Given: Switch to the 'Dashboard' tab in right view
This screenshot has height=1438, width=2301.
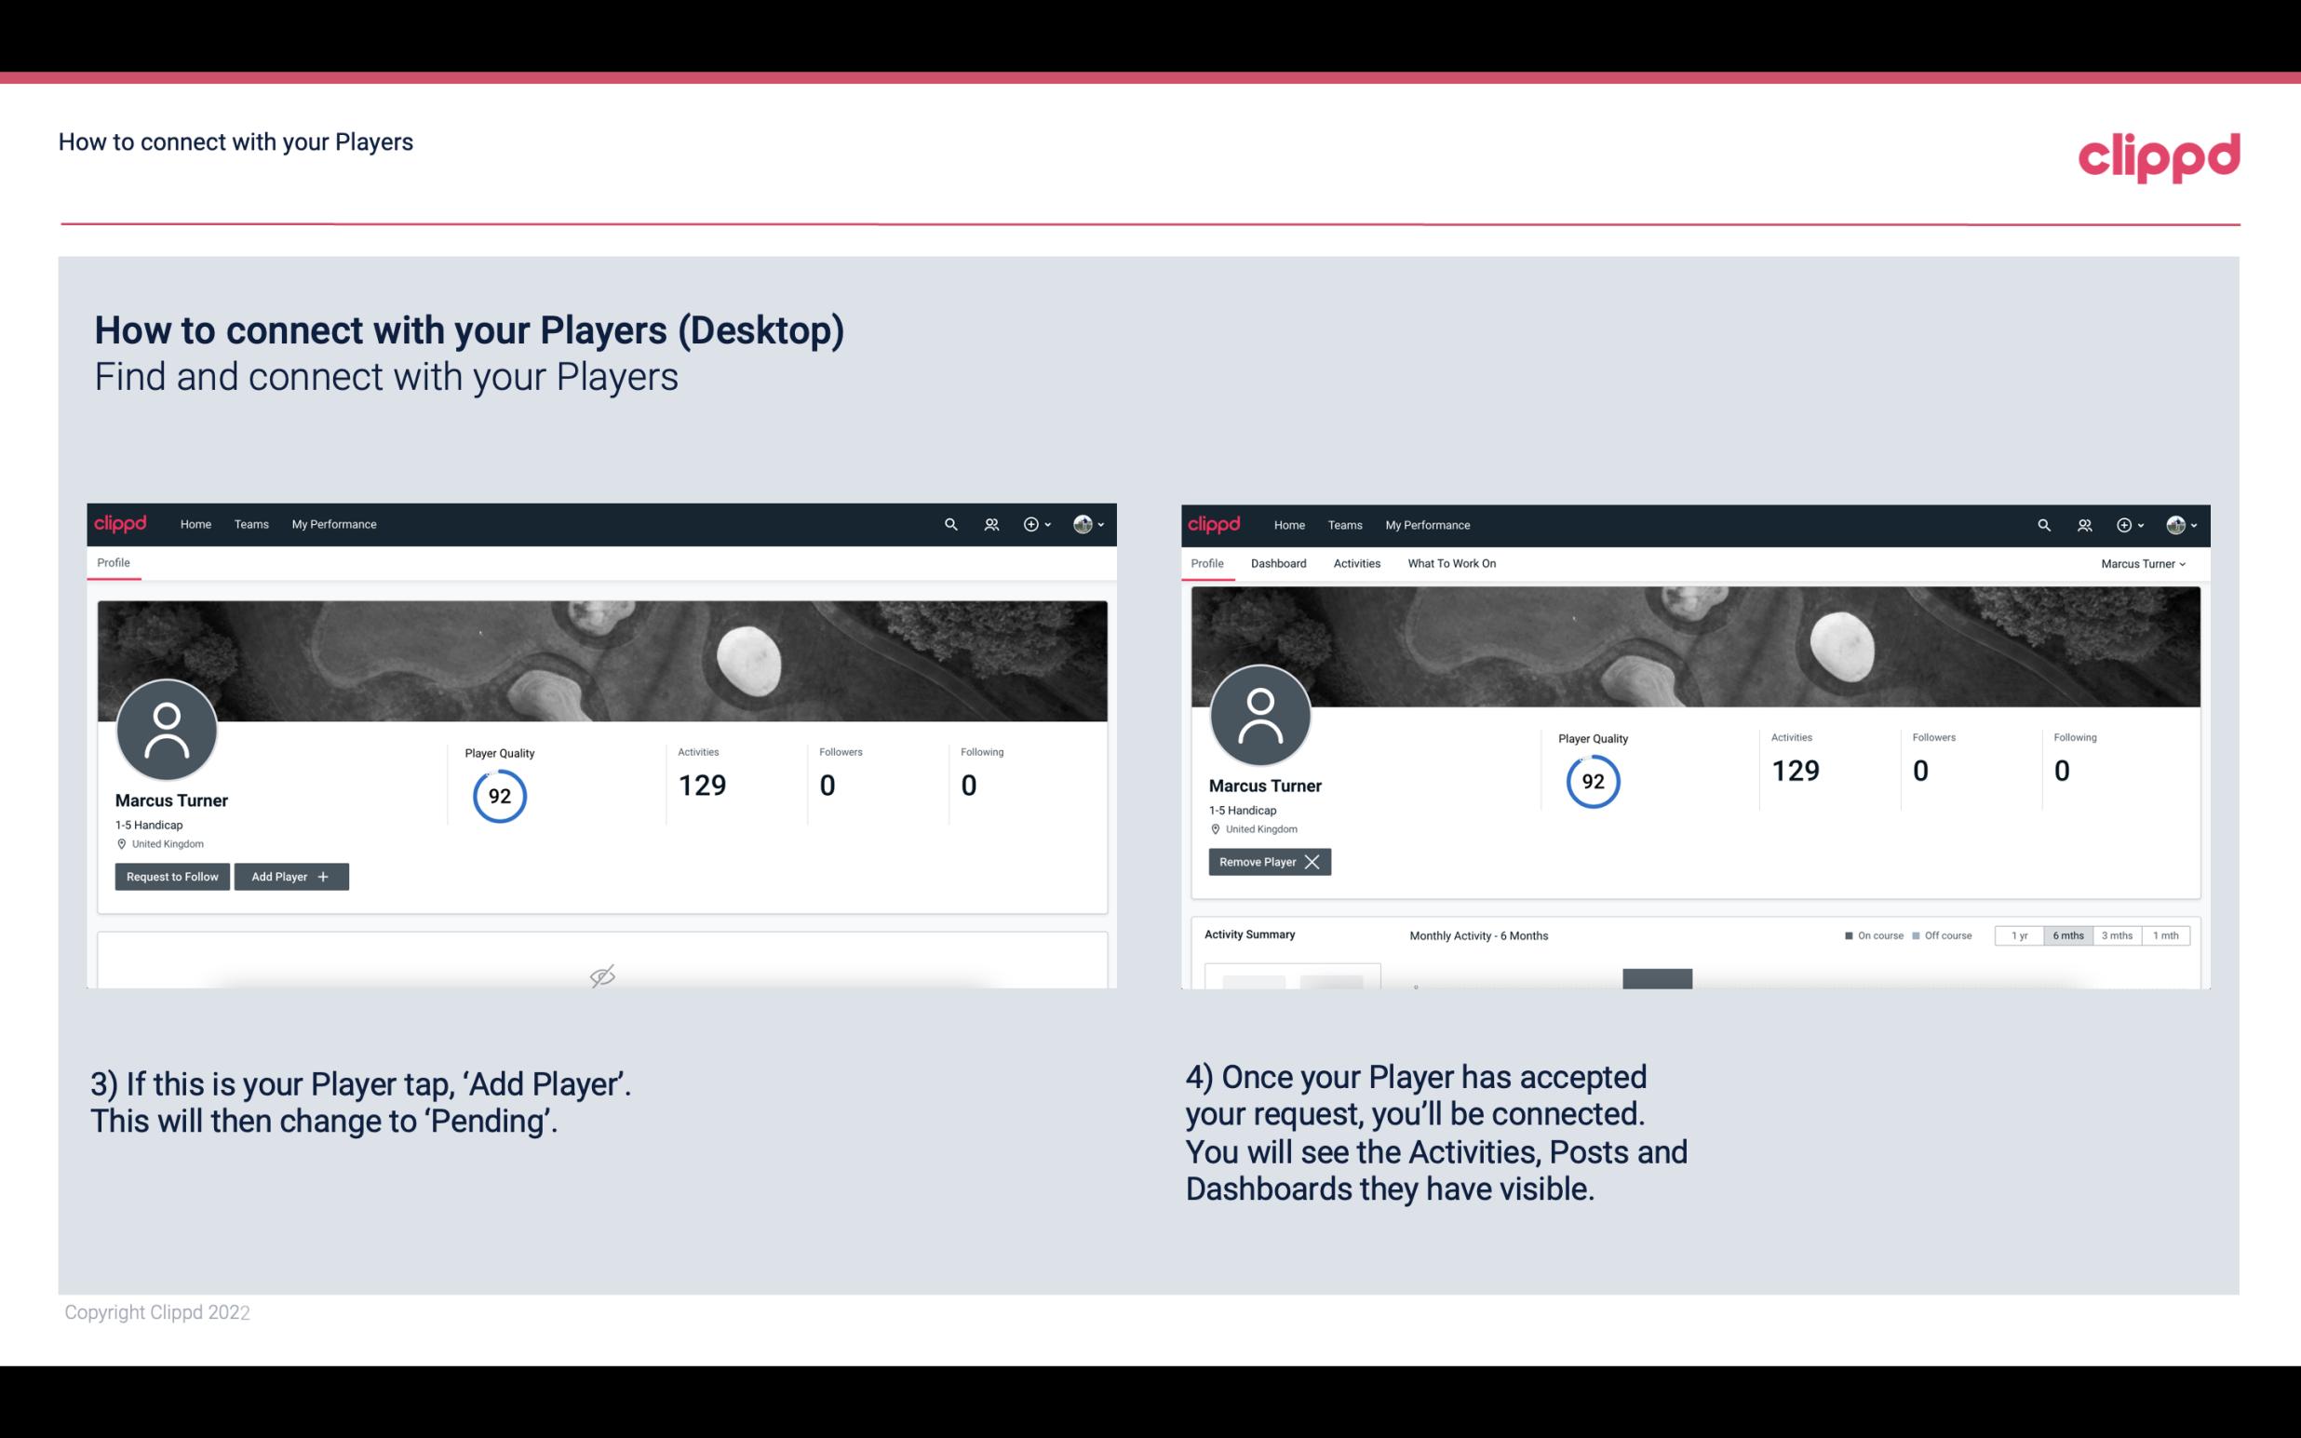Looking at the screenshot, I should (1279, 563).
